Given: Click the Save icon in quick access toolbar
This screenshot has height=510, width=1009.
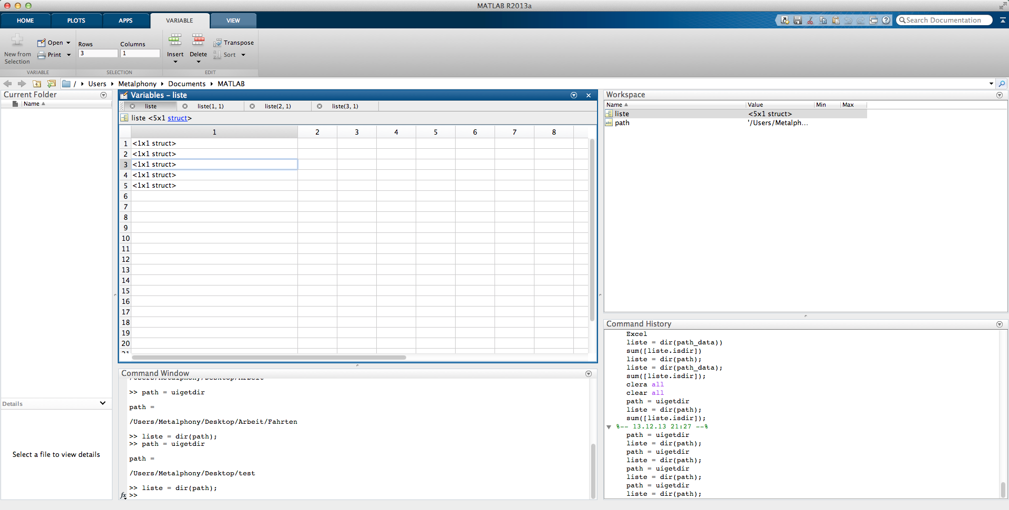Looking at the screenshot, I should pyautogui.click(x=797, y=21).
